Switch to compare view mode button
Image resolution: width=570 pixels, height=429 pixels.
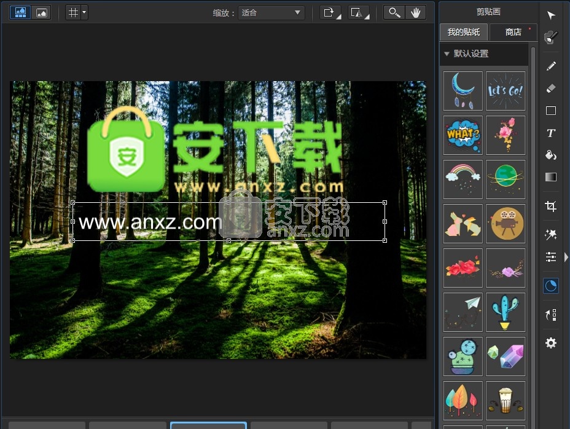(20, 12)
